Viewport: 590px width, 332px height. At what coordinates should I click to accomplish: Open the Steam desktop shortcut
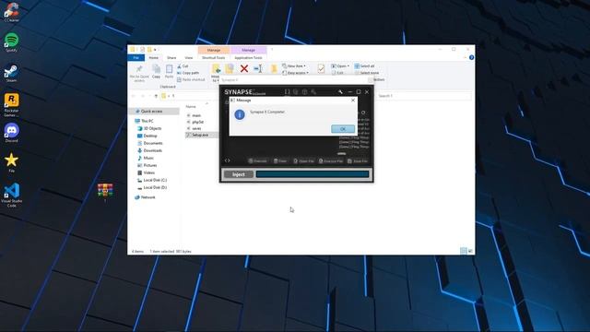(x=11, y=73)
